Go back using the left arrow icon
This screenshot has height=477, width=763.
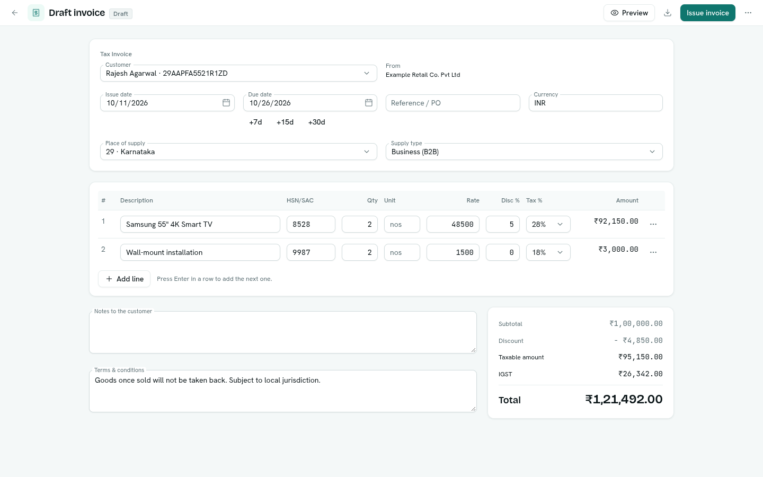(15, 13)
